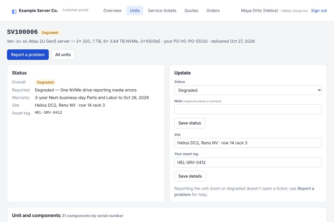Click the Example Server Co. logo icon
This screenshot has width=334, height=222.
14,11
